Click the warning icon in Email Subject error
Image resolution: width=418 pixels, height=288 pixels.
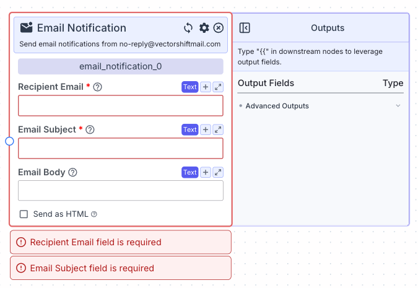pyautogui.click(x=21, y=268)
